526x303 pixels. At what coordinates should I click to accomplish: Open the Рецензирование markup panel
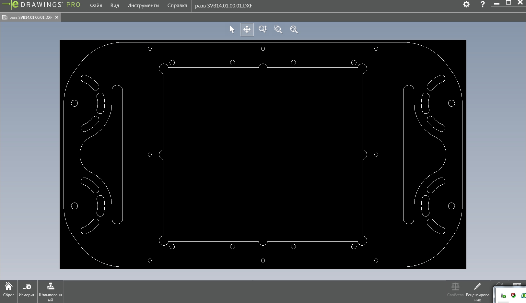tap(477, 292)
